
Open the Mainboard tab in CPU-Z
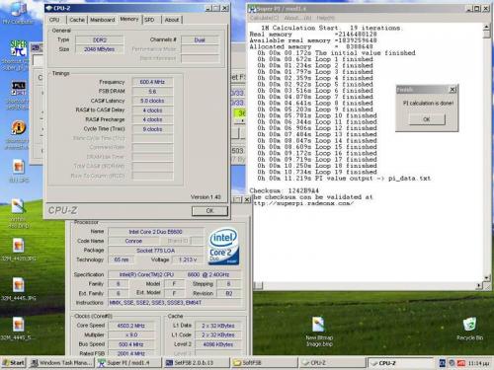103,20
